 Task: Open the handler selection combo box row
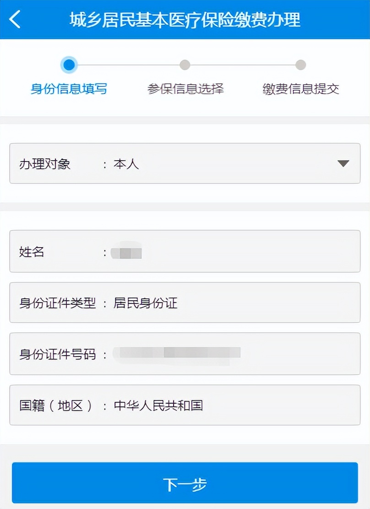185,163
